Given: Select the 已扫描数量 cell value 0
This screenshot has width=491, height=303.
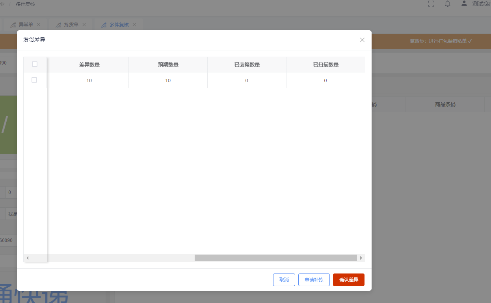Looking at the screenshot, I should [325, 80].
